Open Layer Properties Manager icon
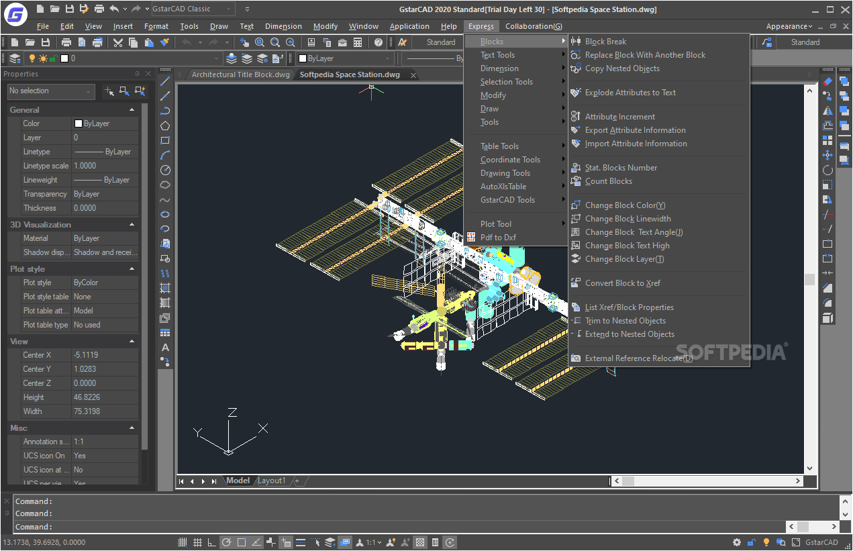The image size is (853, 551). point(14,58)
